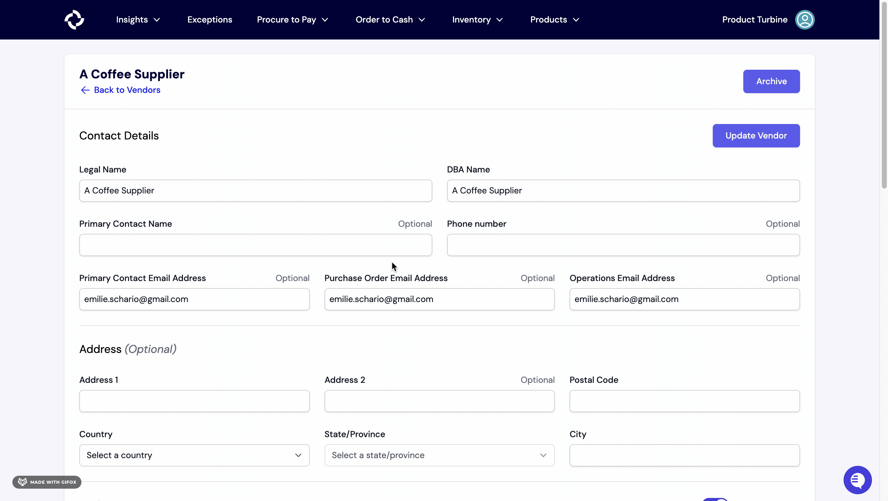888x501 pixels.
Task: Open the Exceptions menu item
Action: 210,20
